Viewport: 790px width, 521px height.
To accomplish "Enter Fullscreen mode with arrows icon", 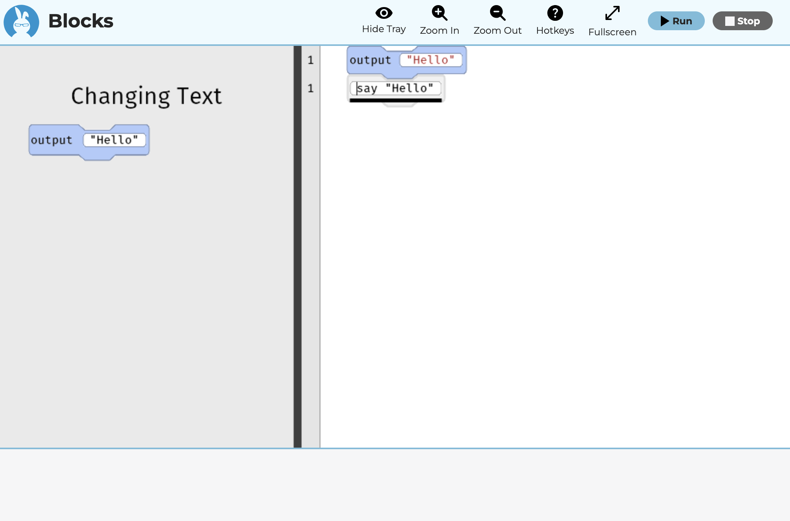I will 612,13.
